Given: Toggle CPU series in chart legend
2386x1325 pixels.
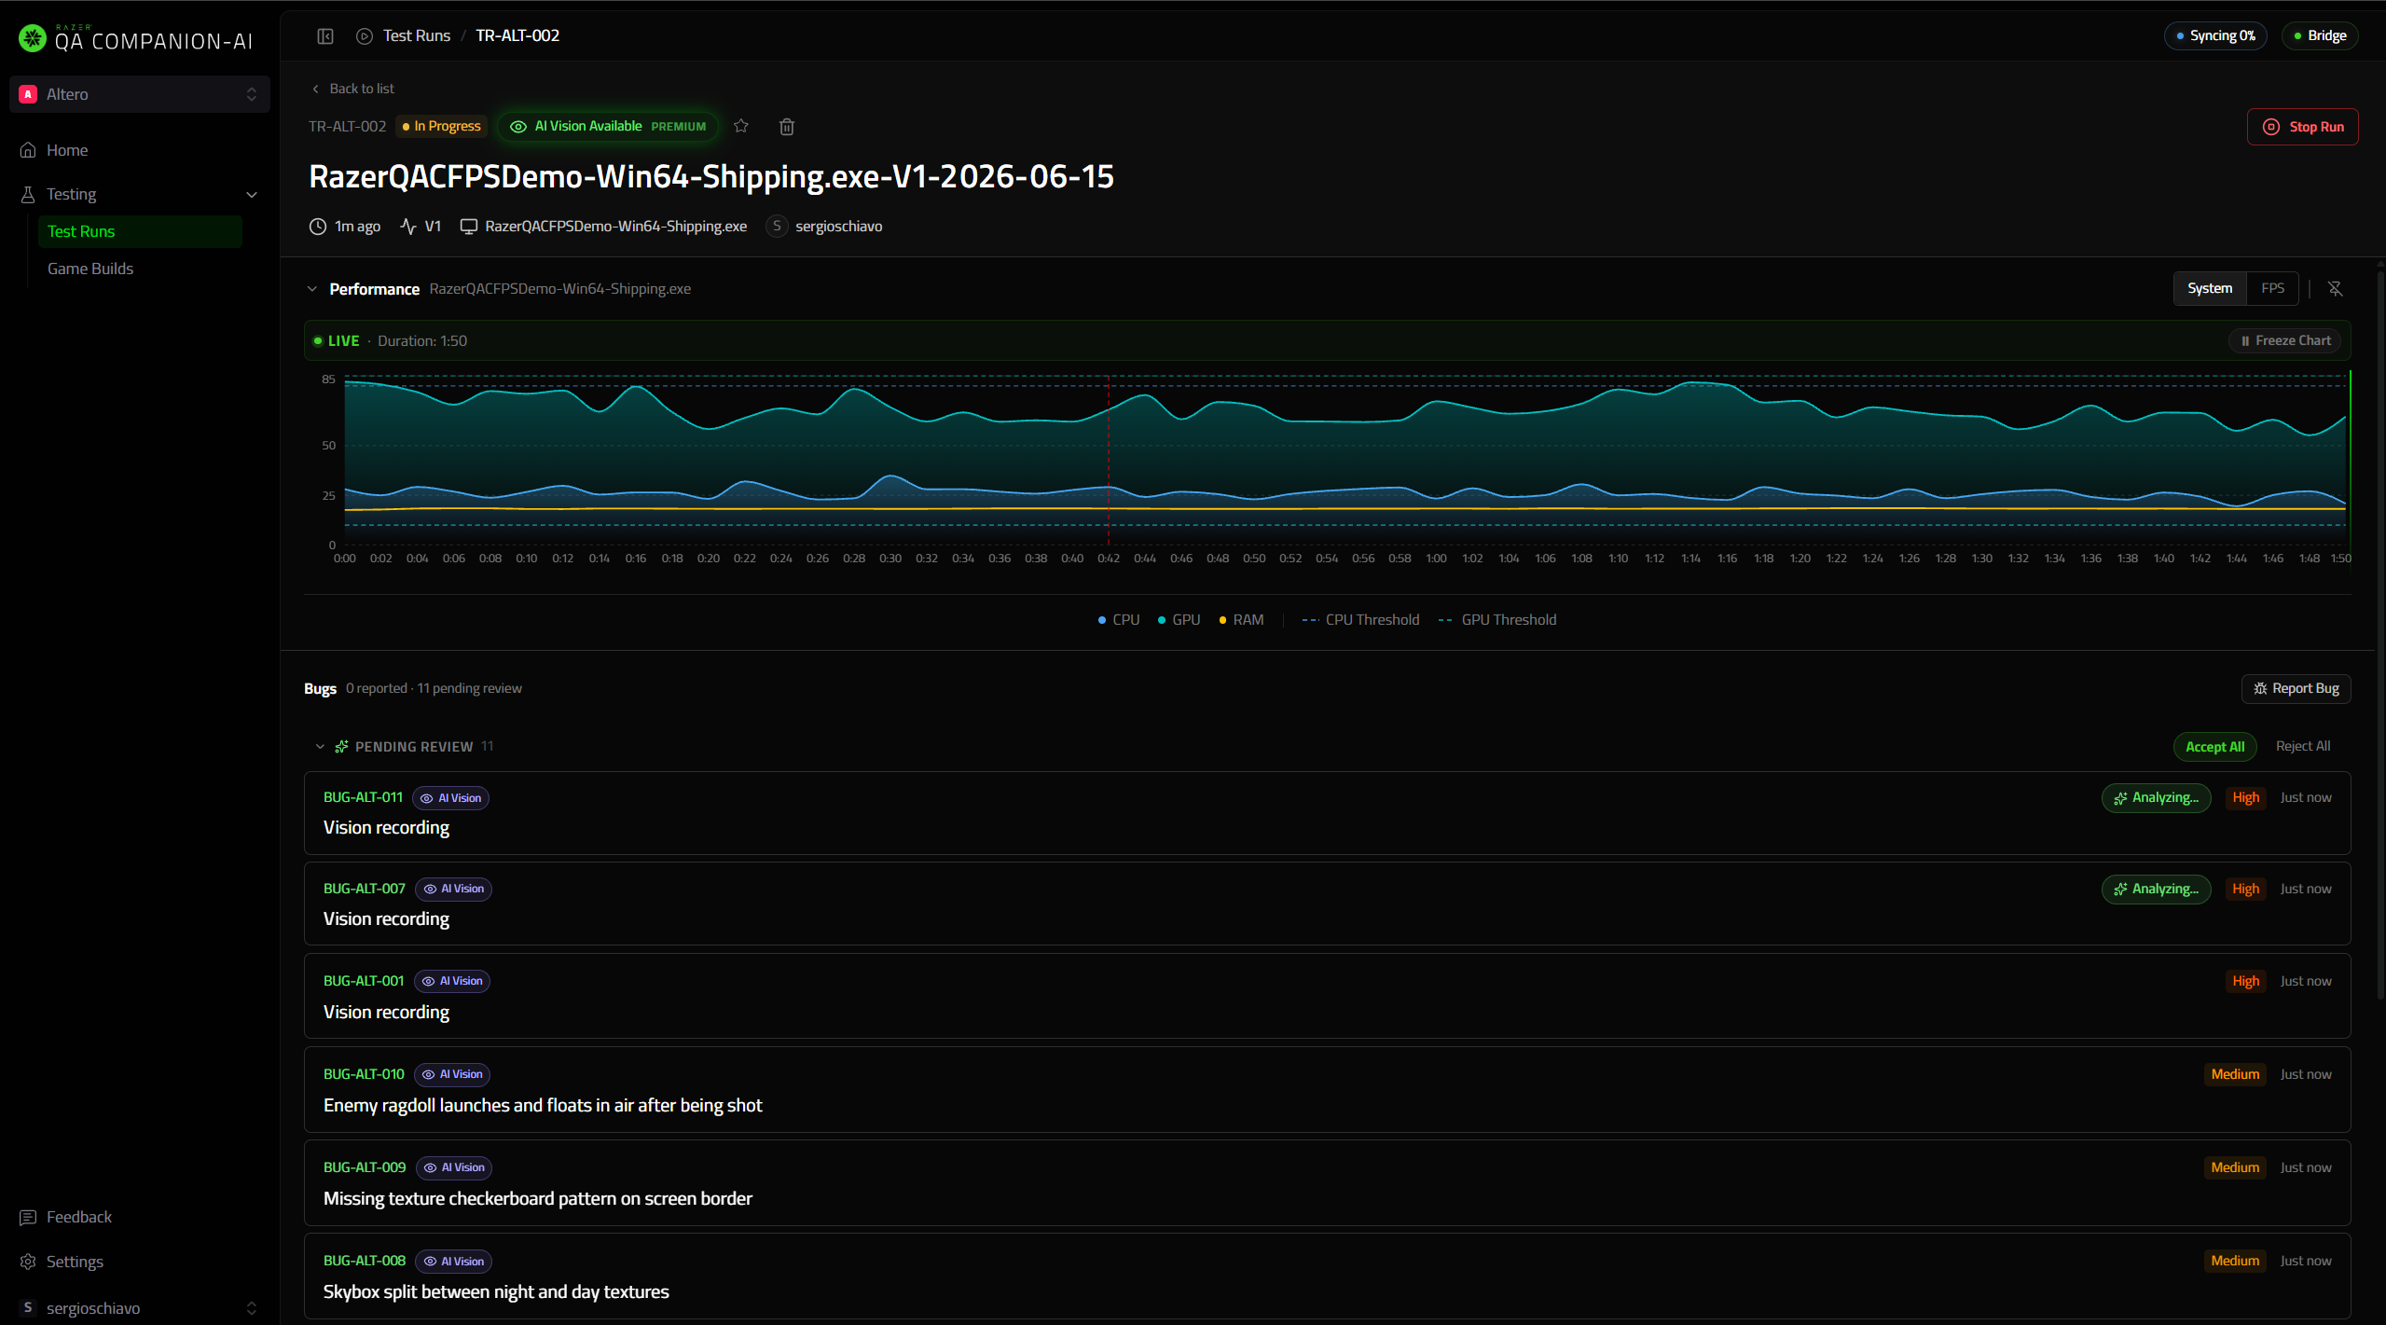Looking at the screenshot, I should pos(1119,620).
